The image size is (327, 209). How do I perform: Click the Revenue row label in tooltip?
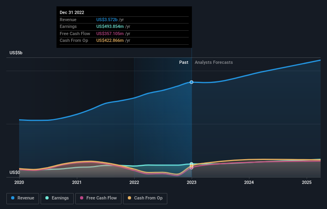[68, 20]
